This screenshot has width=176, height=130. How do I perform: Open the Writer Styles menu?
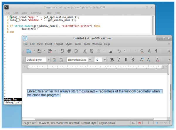[69, 44]
